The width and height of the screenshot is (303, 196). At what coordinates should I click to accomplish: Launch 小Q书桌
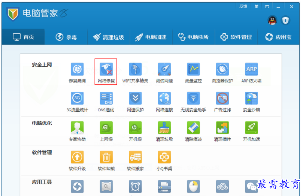(164, 161)
